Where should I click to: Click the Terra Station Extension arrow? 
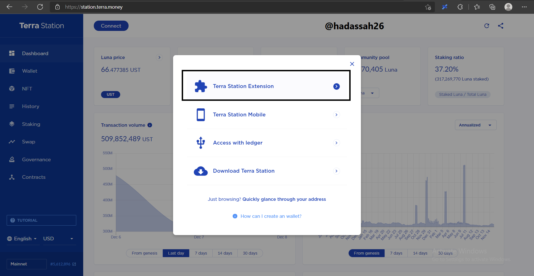(336, 86)
